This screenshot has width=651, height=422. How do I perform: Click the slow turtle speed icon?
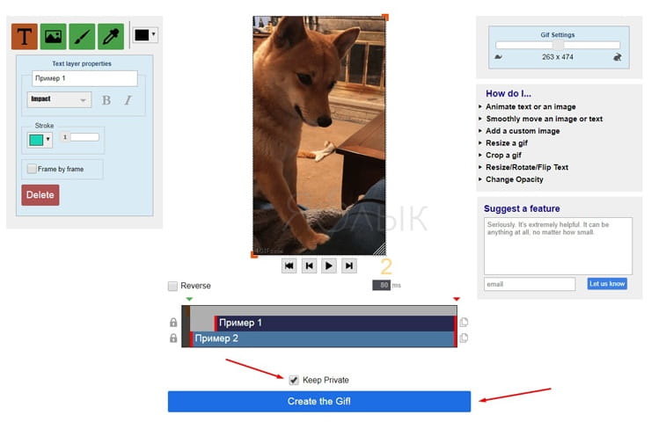[x=498, y=57]
